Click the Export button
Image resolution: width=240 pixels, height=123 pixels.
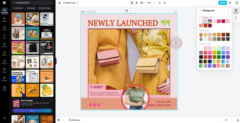point(222,3)
